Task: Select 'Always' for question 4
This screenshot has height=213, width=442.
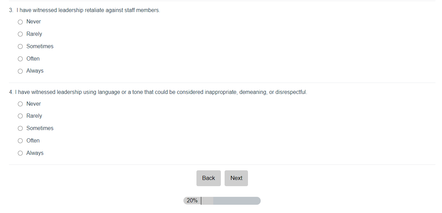Action: coord(20,153)
